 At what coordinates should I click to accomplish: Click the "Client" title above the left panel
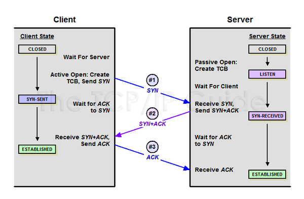pos(64,20)
